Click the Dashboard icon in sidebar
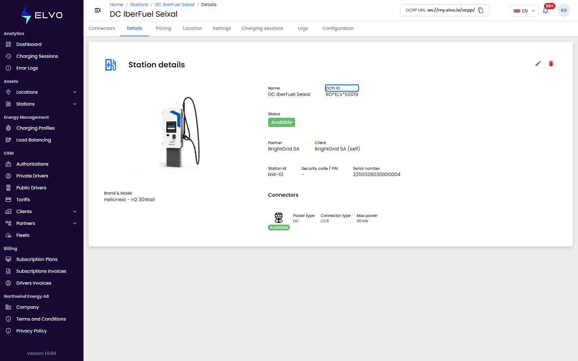 coord(8,44)
